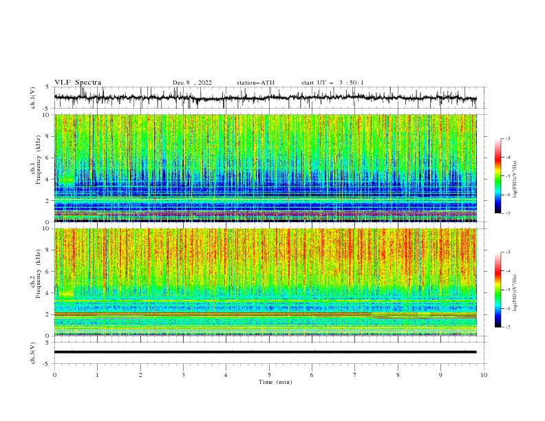Click the "5" tick on ch.1(V) axis
The height and width of the screenshot is (421, 545).
(47, 87)
